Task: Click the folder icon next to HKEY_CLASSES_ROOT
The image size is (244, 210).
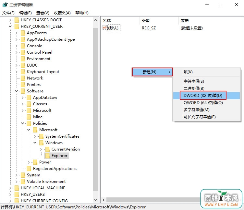Action: [x=17, y=20]
